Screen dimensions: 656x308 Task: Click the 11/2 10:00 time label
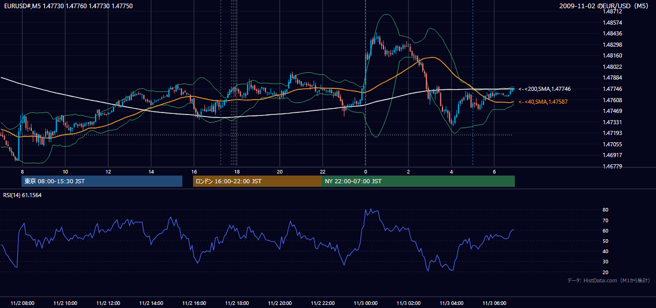point(65,303)
